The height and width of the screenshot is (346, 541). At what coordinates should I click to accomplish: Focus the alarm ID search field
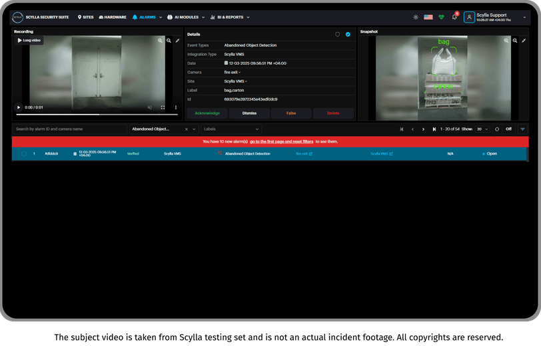pos(70,129)
